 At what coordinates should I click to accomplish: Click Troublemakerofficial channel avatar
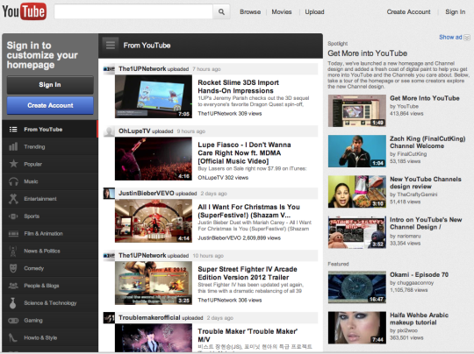pos(109,318)
